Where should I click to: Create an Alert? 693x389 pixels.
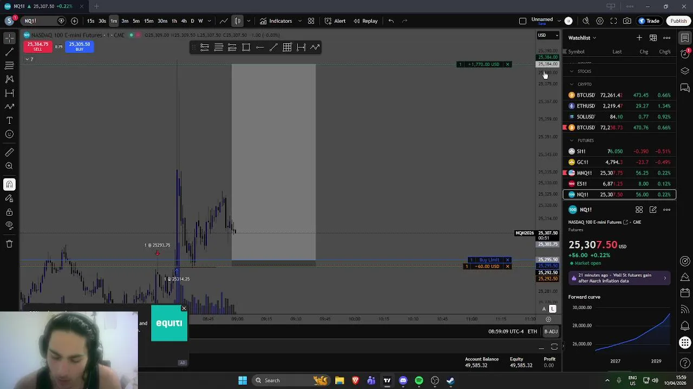pyautogui.click(x=335, y=21)
